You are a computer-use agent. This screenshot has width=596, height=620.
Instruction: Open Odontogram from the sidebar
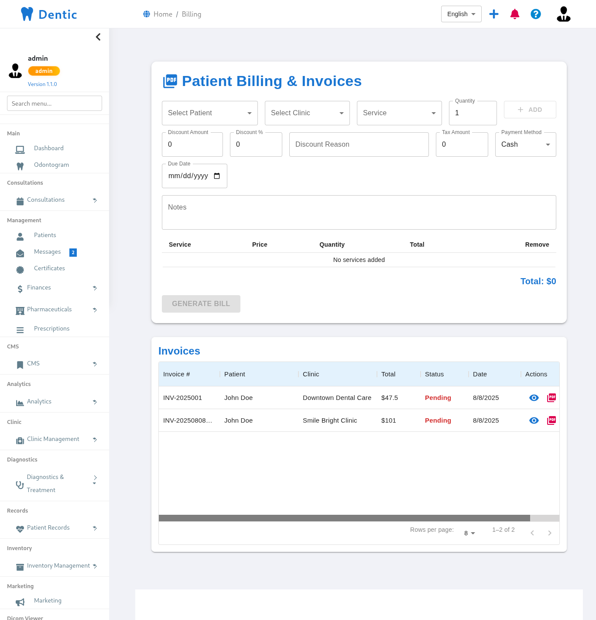pyautogui.click(x=51, y=165)
